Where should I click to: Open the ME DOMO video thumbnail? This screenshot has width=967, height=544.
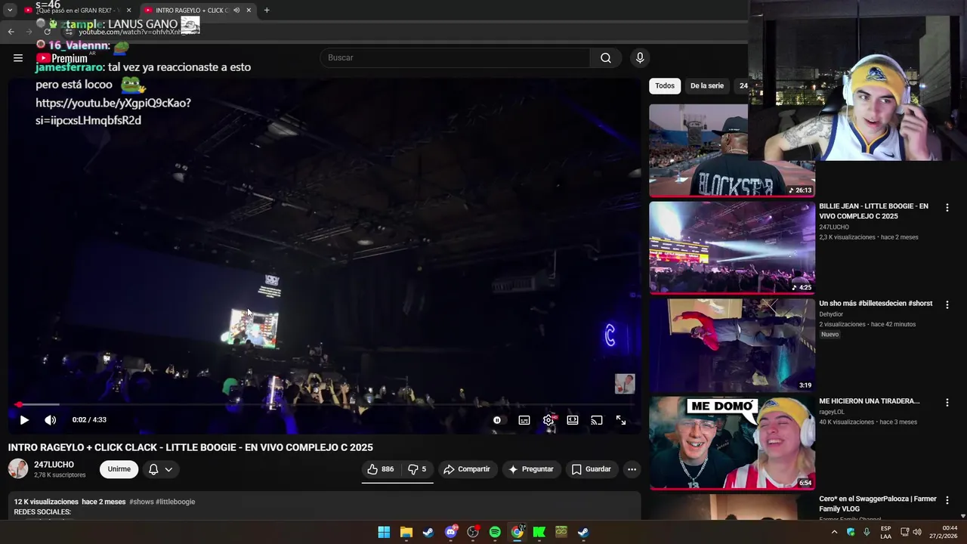pyautogui.click(x=732, y=443)
